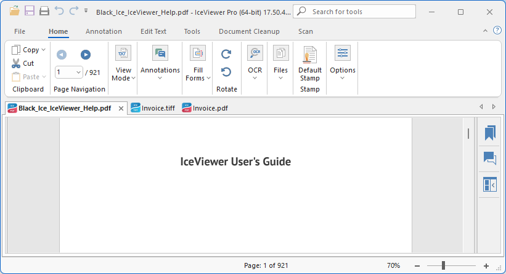Screen dimensions: 506x274
Task: Click the 70% zoom value
Action: point(393,265)
